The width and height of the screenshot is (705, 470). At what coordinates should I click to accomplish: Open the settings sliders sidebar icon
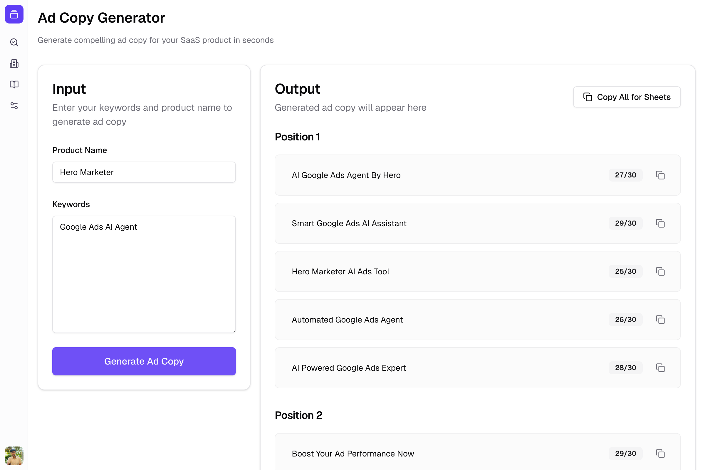(x=14, y=106)
